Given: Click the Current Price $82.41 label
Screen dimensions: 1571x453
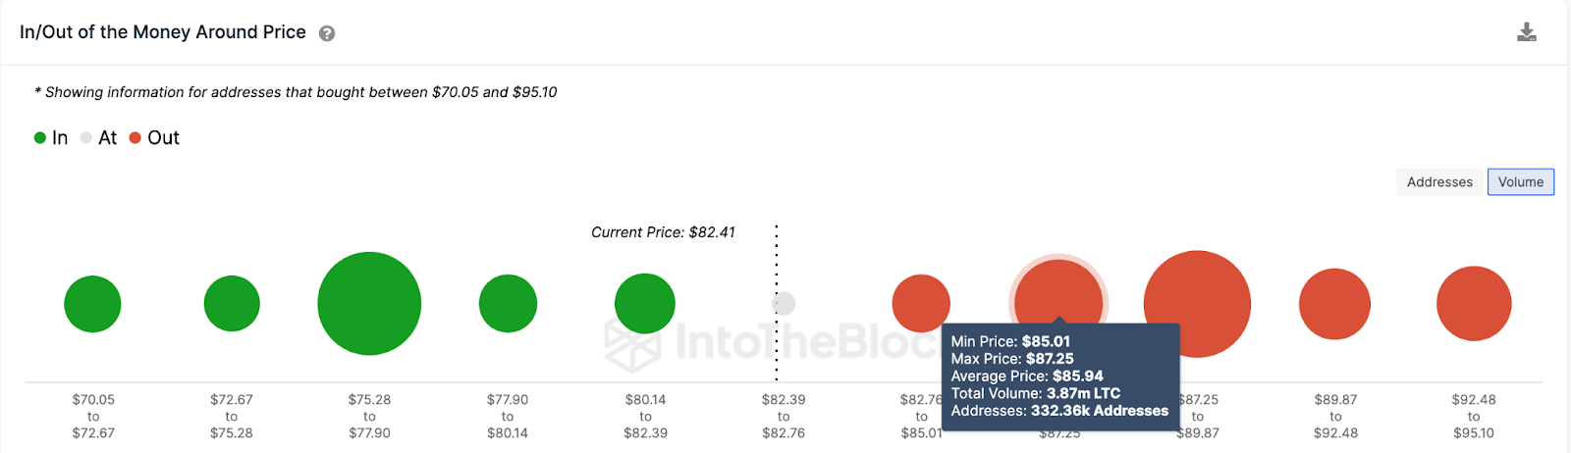Looking at the screenshot, I should [x=663, y=232].
